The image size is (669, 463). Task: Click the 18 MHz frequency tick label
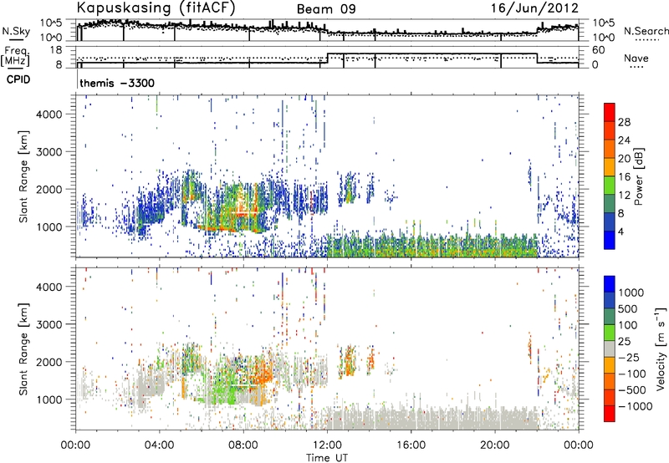coord(56,50)
